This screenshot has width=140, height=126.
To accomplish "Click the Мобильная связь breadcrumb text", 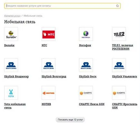I will coord(33,16).
